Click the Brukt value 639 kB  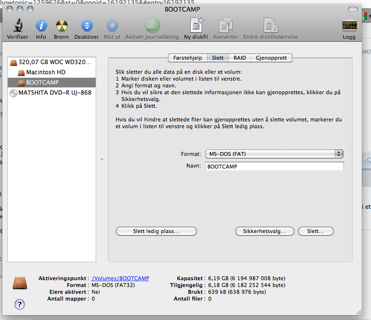click(x=237, y=292)
